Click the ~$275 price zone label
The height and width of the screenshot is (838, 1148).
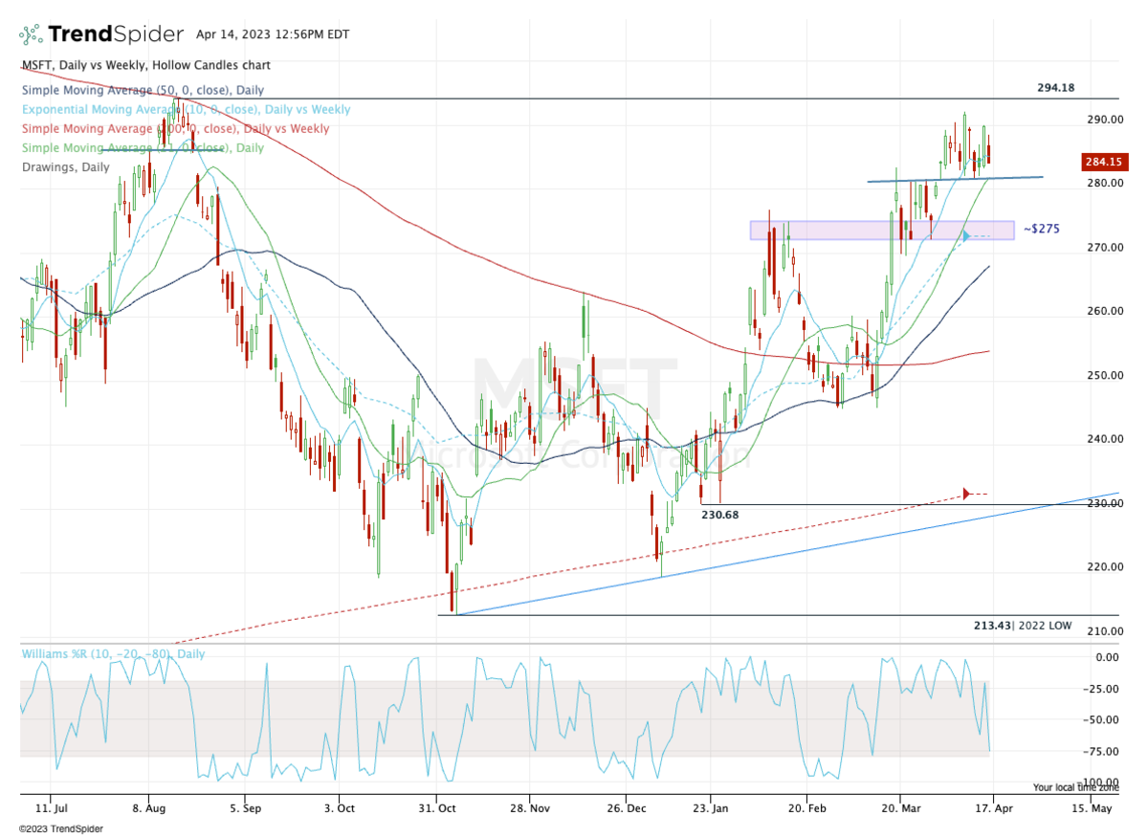point(1041,229)
